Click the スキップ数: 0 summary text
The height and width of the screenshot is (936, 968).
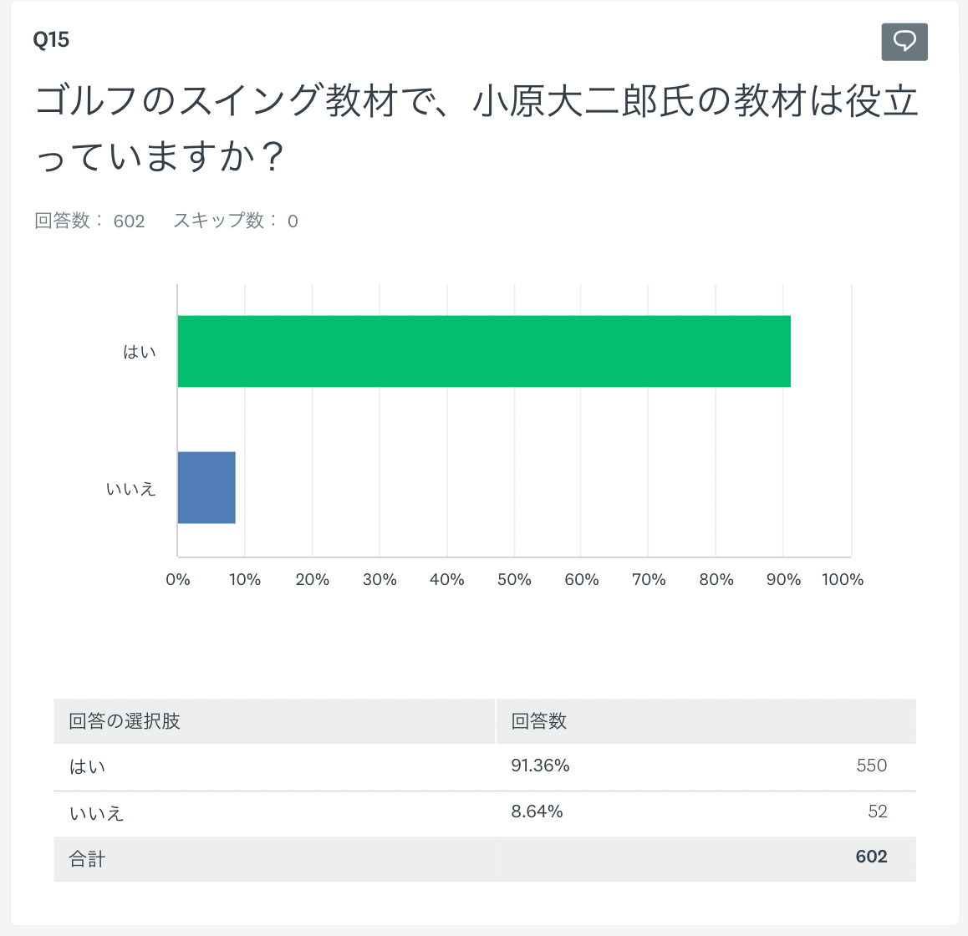[x=235, y=221]
